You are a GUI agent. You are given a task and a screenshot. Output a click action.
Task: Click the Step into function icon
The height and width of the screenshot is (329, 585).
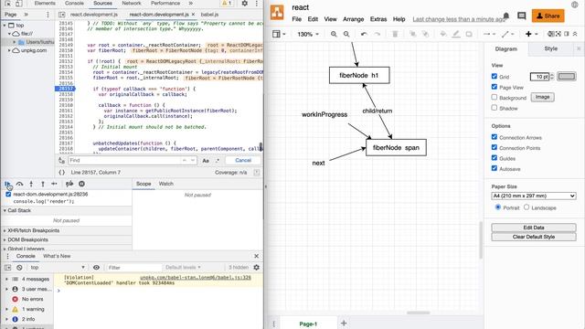coord(31,184)
